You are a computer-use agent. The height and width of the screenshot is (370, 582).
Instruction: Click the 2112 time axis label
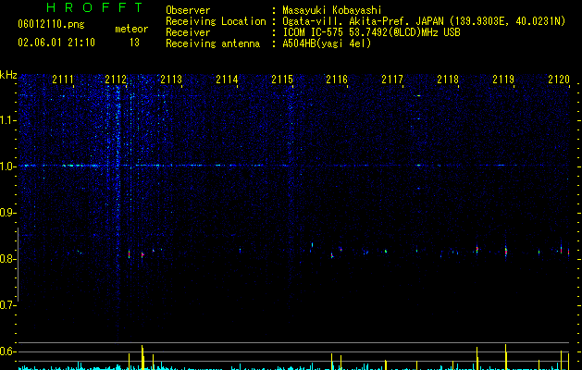(116, 80)
